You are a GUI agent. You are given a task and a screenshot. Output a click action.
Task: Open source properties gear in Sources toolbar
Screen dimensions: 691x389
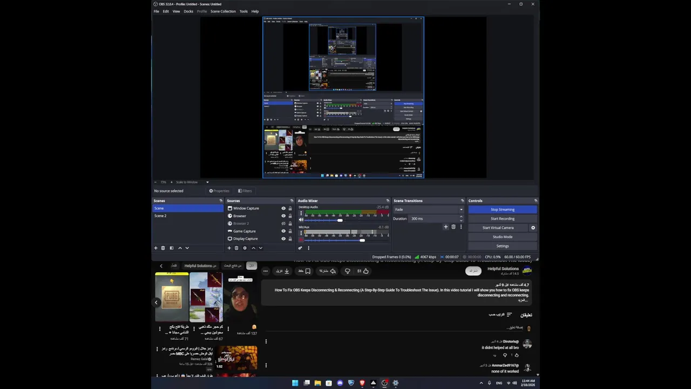tap(245, 248)
